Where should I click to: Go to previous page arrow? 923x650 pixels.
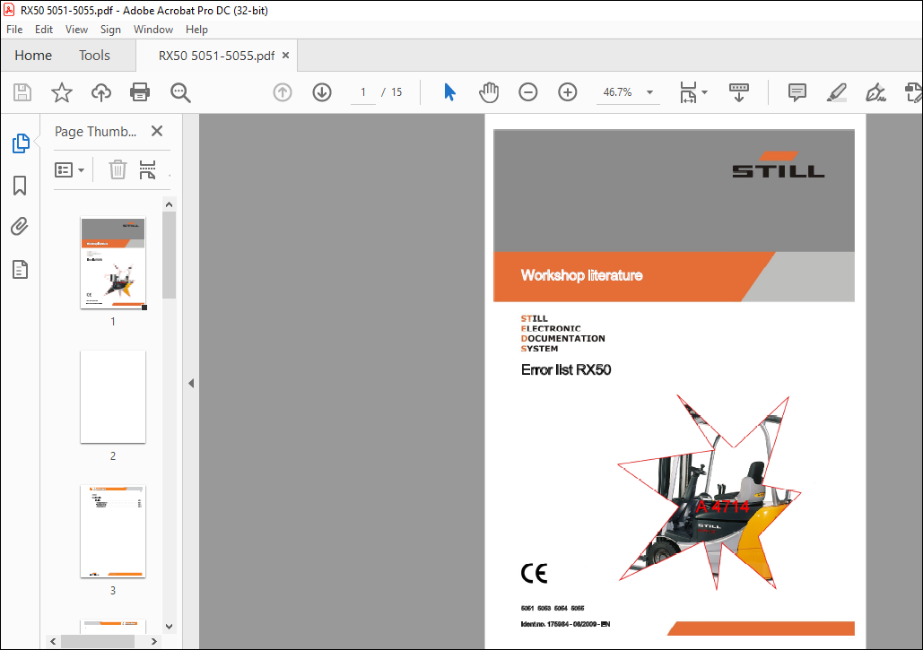pyautogui.click(x=283, y=92)
